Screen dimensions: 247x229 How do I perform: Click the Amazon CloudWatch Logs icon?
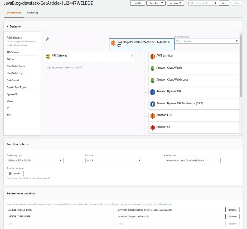(152, 80)
